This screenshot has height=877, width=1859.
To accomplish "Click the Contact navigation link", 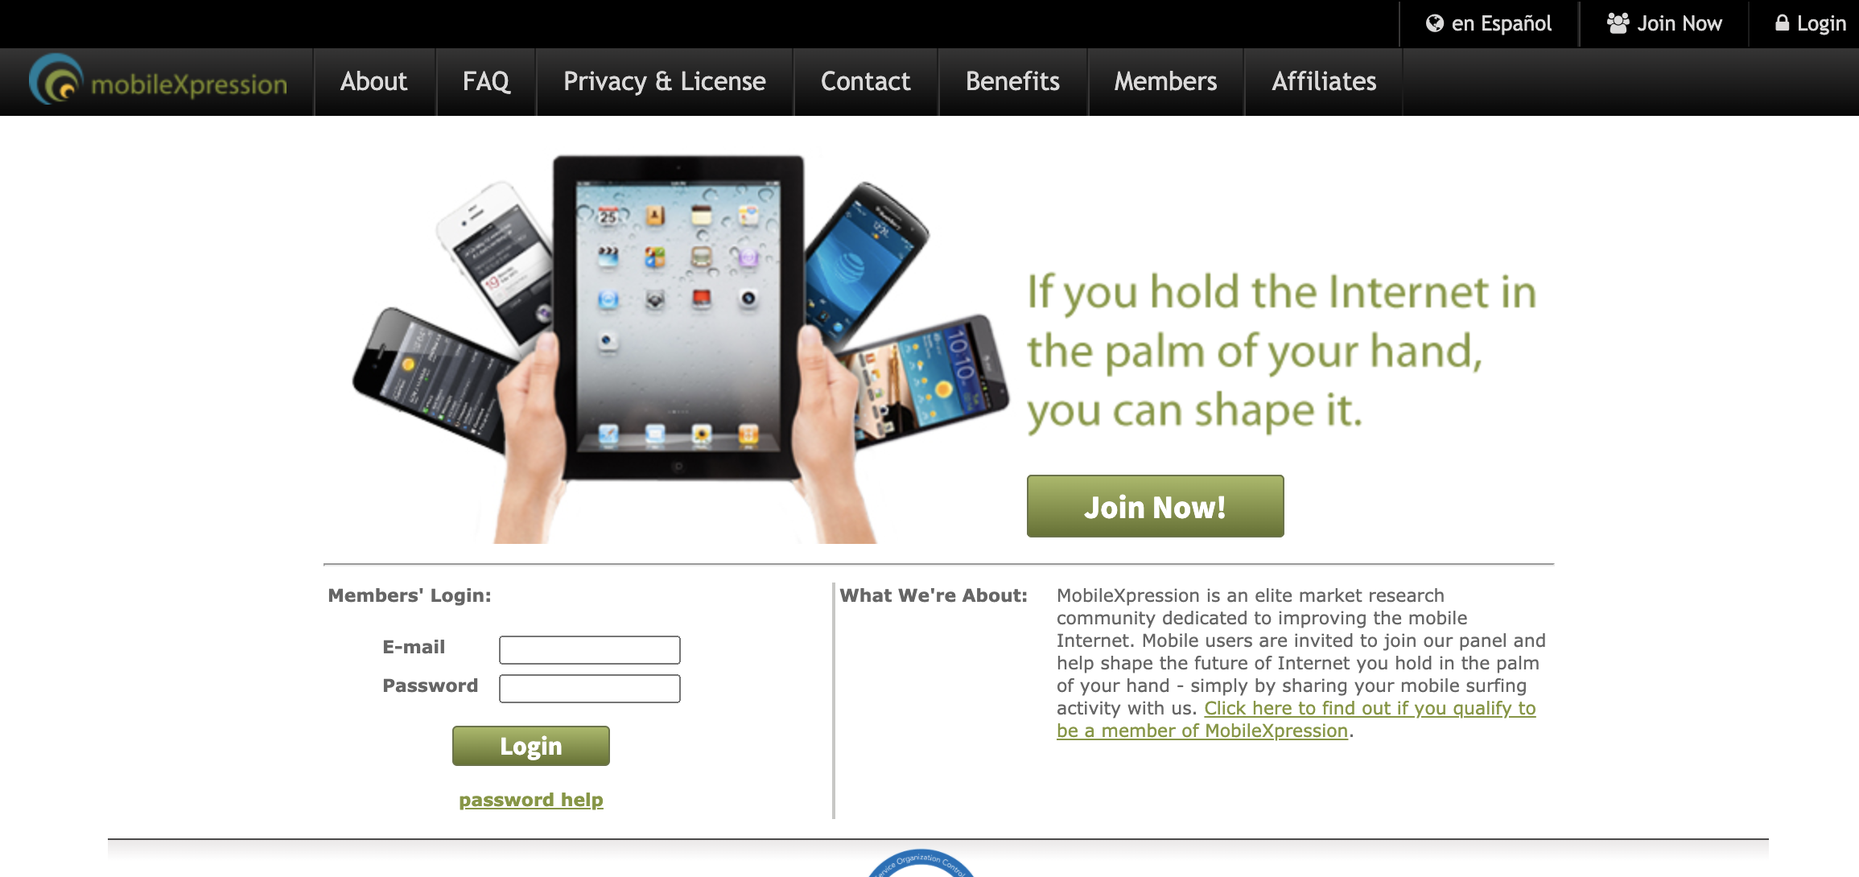I will 865,80.
